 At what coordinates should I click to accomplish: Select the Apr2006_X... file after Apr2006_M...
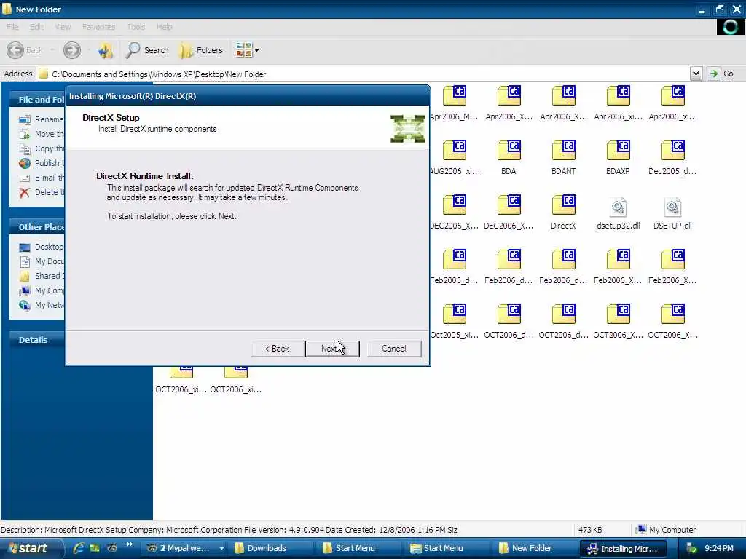point(509,103)
